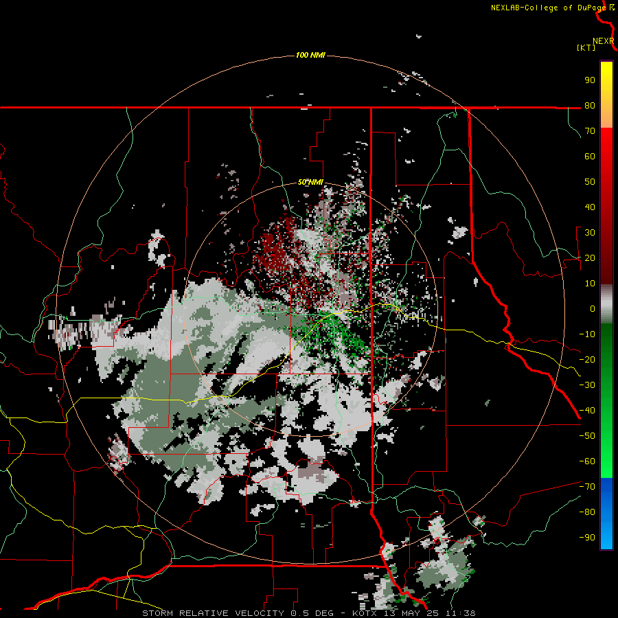Screen dimensions: 618x618
Task: Click the -80 value on the velocity scale
Action: (x=587, y=512)
